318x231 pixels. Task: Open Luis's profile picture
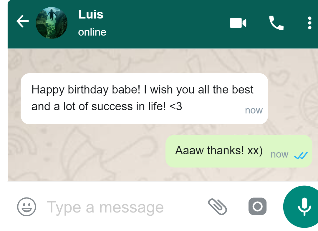tap(52, 23)
